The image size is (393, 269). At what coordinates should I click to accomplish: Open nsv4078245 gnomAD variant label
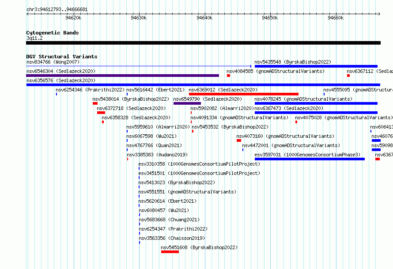303,99
